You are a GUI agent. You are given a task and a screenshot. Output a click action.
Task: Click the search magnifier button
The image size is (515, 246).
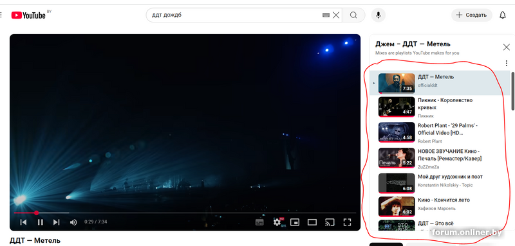pyautogui.click(x=353, y=15)
